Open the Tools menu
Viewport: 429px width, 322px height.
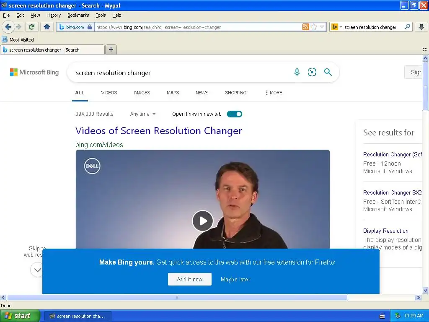[x=101, y=15]
